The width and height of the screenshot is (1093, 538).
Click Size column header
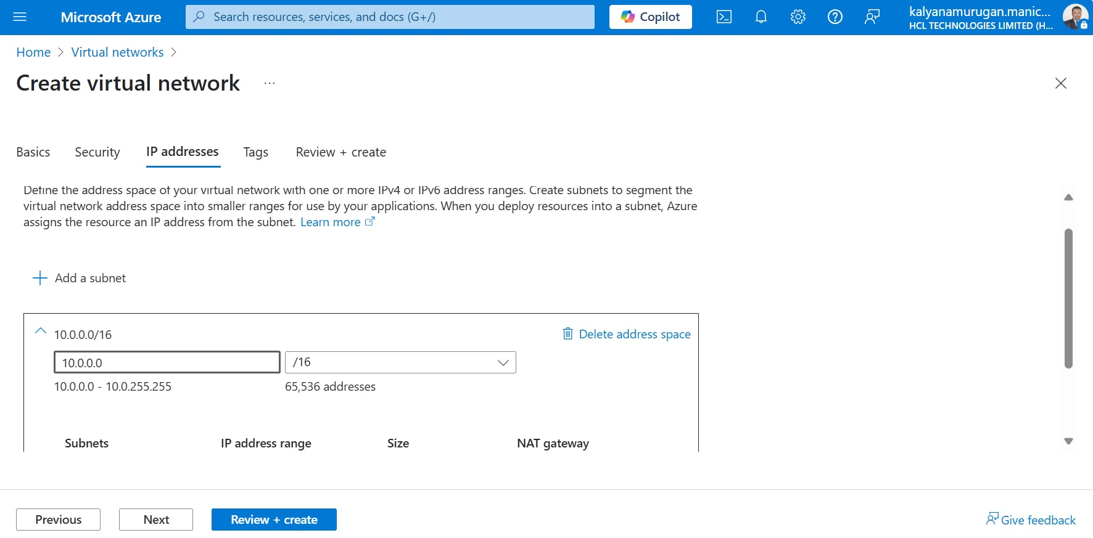coord(398,443)
